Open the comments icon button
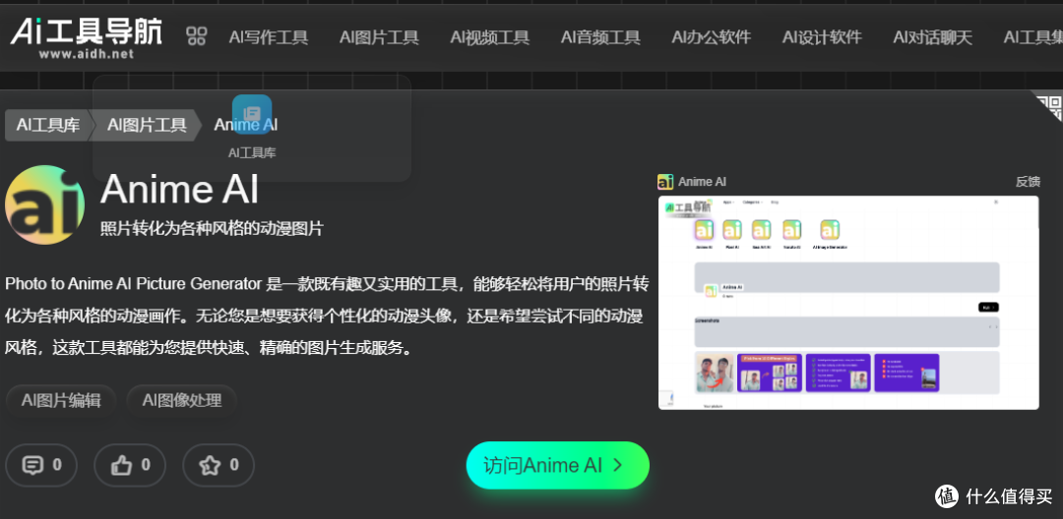 tap(41, 465)
